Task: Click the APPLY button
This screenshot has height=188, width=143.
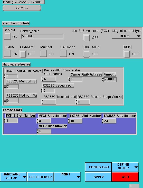Action: [x=98, y=177]
